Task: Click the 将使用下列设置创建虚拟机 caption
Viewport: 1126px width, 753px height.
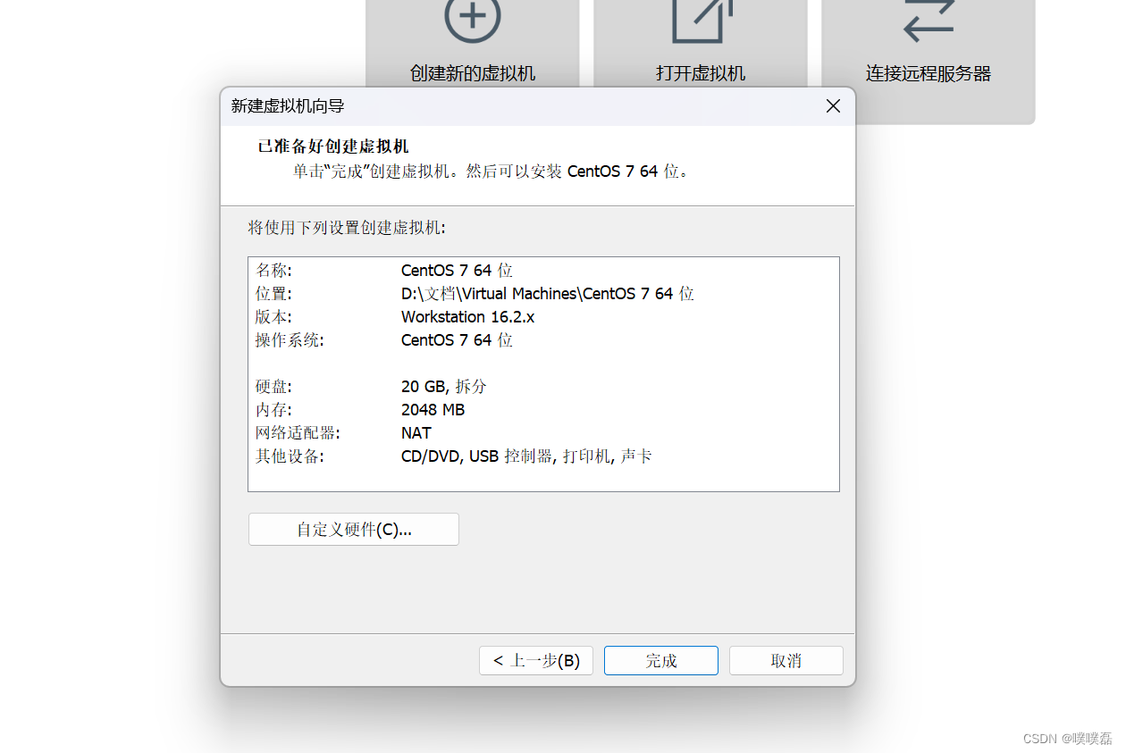Action: tap(347, 228)
